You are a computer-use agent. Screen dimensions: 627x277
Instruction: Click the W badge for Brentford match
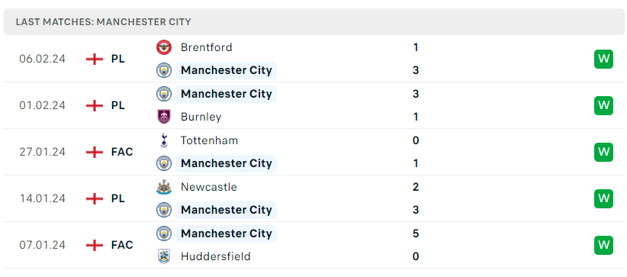point(603,59)
